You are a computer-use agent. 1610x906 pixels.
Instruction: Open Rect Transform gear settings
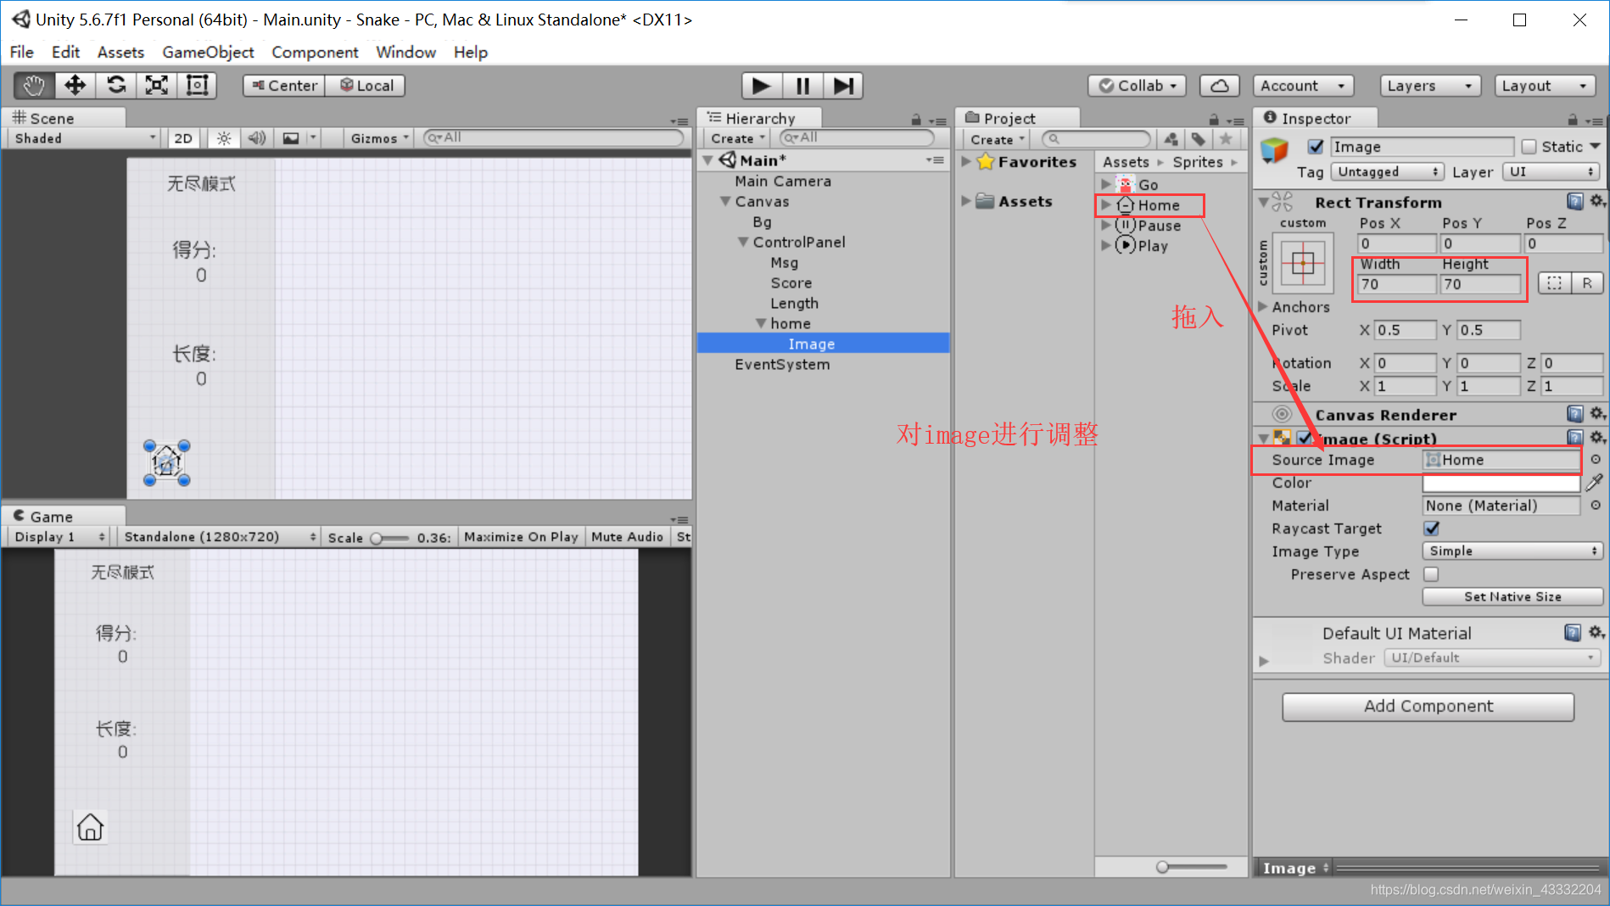tap(1596, 201)
